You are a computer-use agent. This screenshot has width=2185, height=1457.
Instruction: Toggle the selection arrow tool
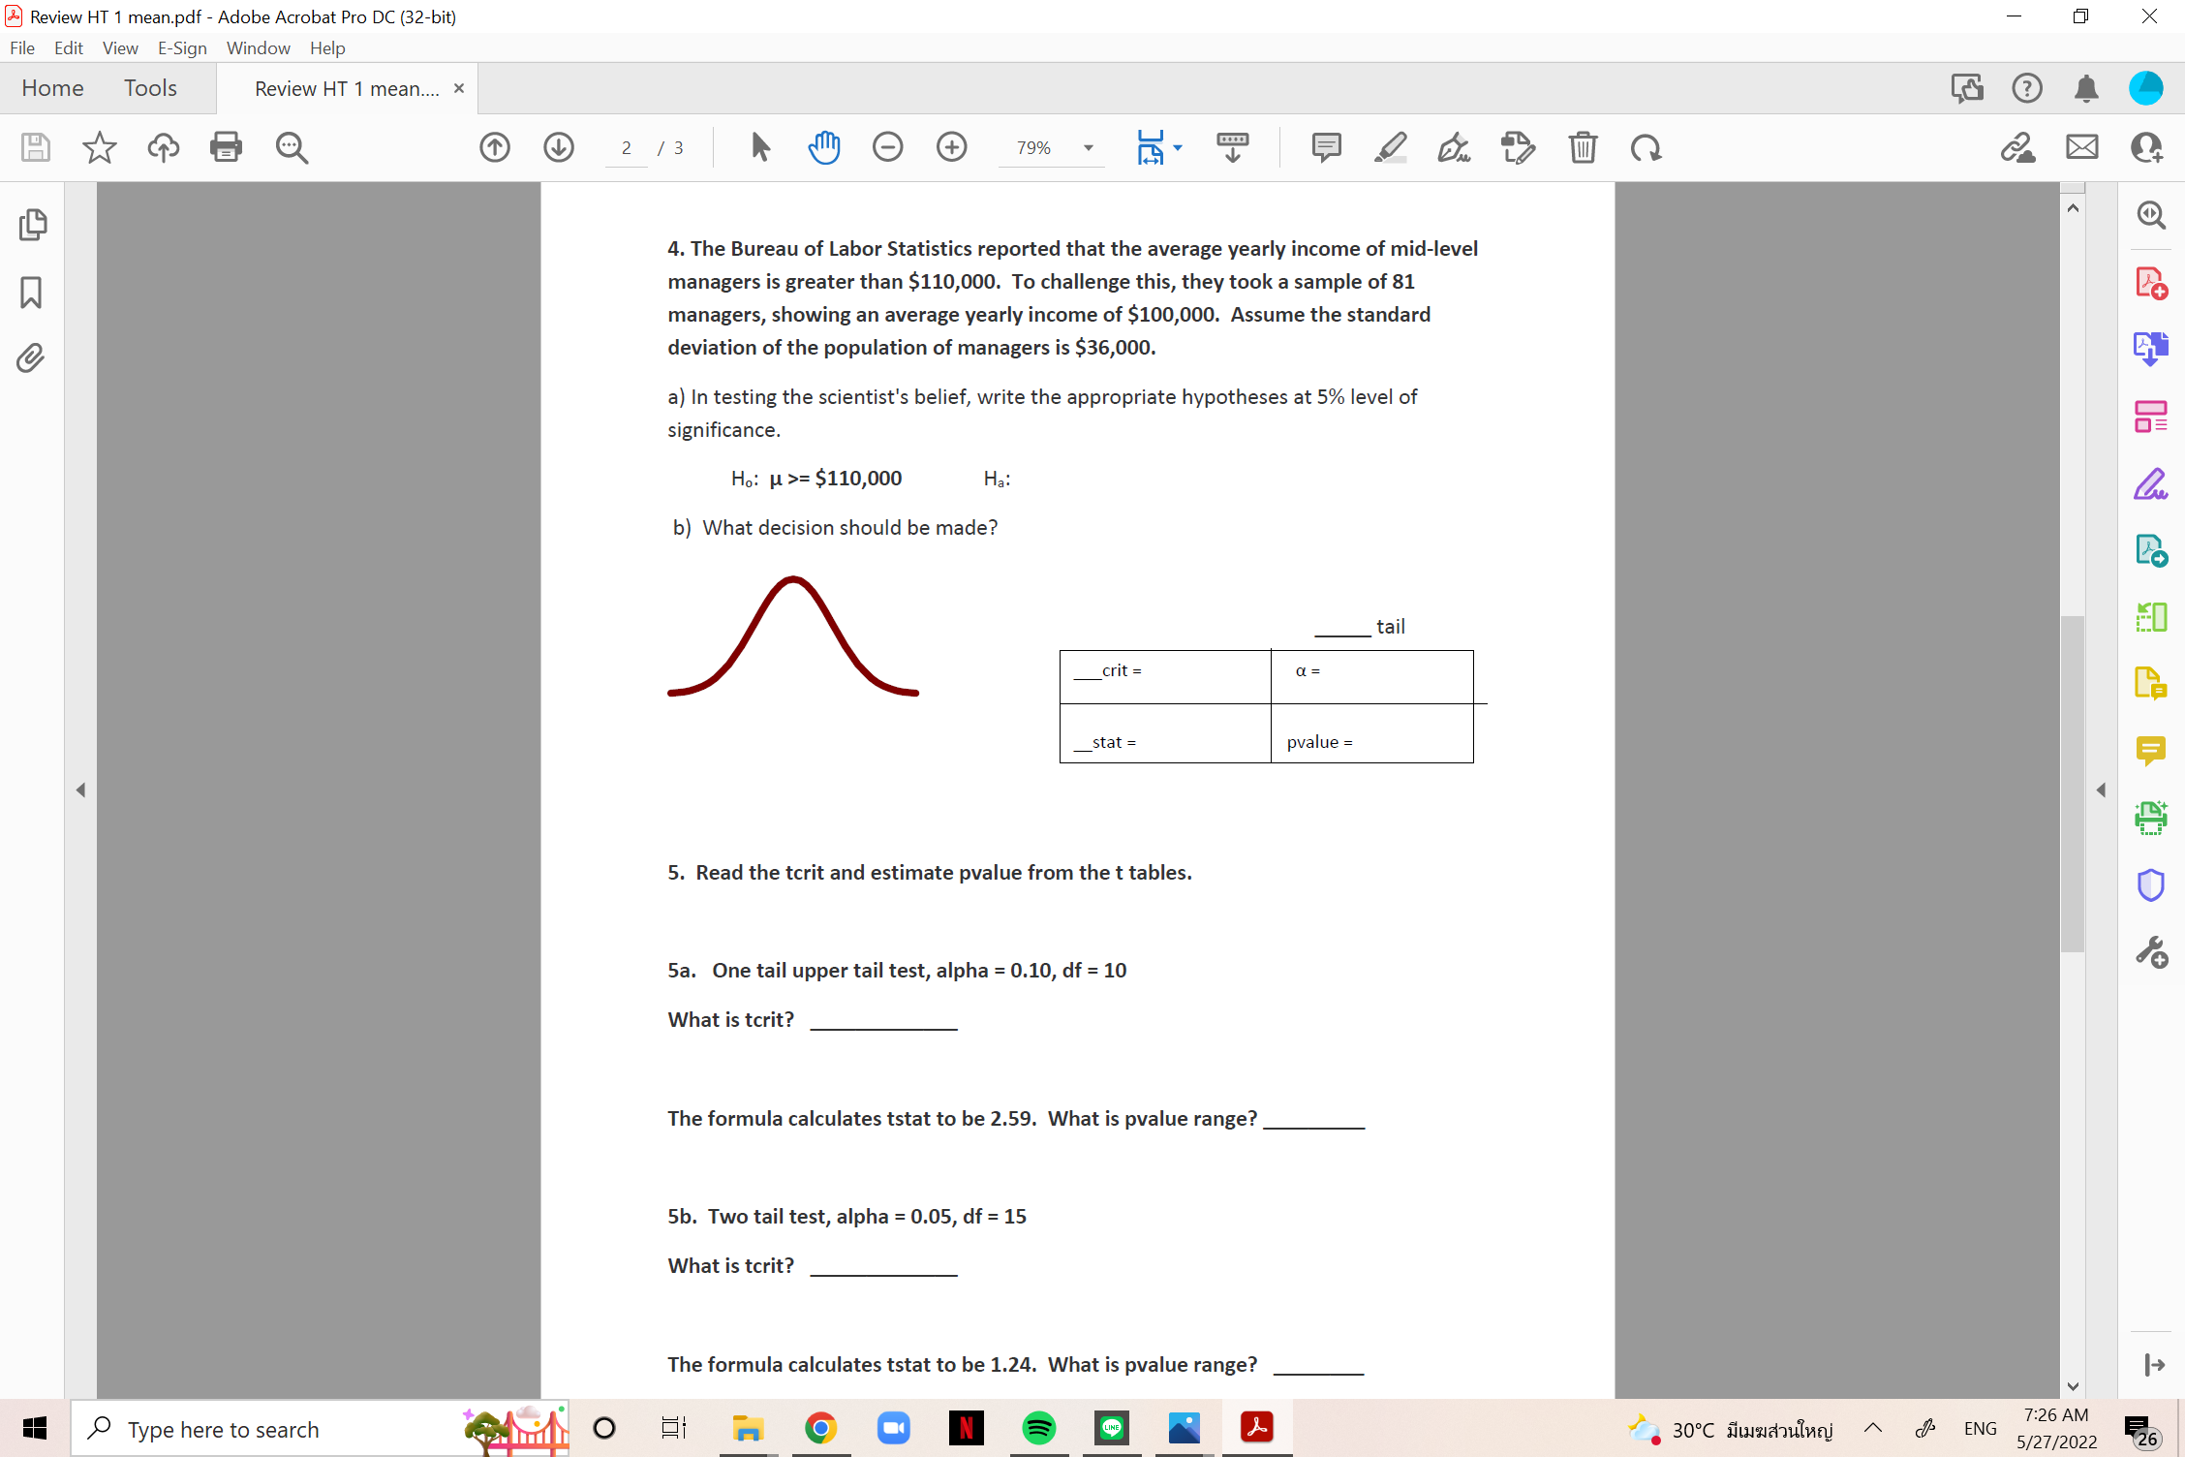pos(760,147)
